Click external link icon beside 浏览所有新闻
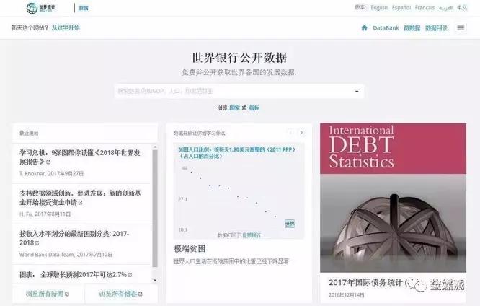The width and height of the screenshot is (480, 306). [x=67, y=294]
